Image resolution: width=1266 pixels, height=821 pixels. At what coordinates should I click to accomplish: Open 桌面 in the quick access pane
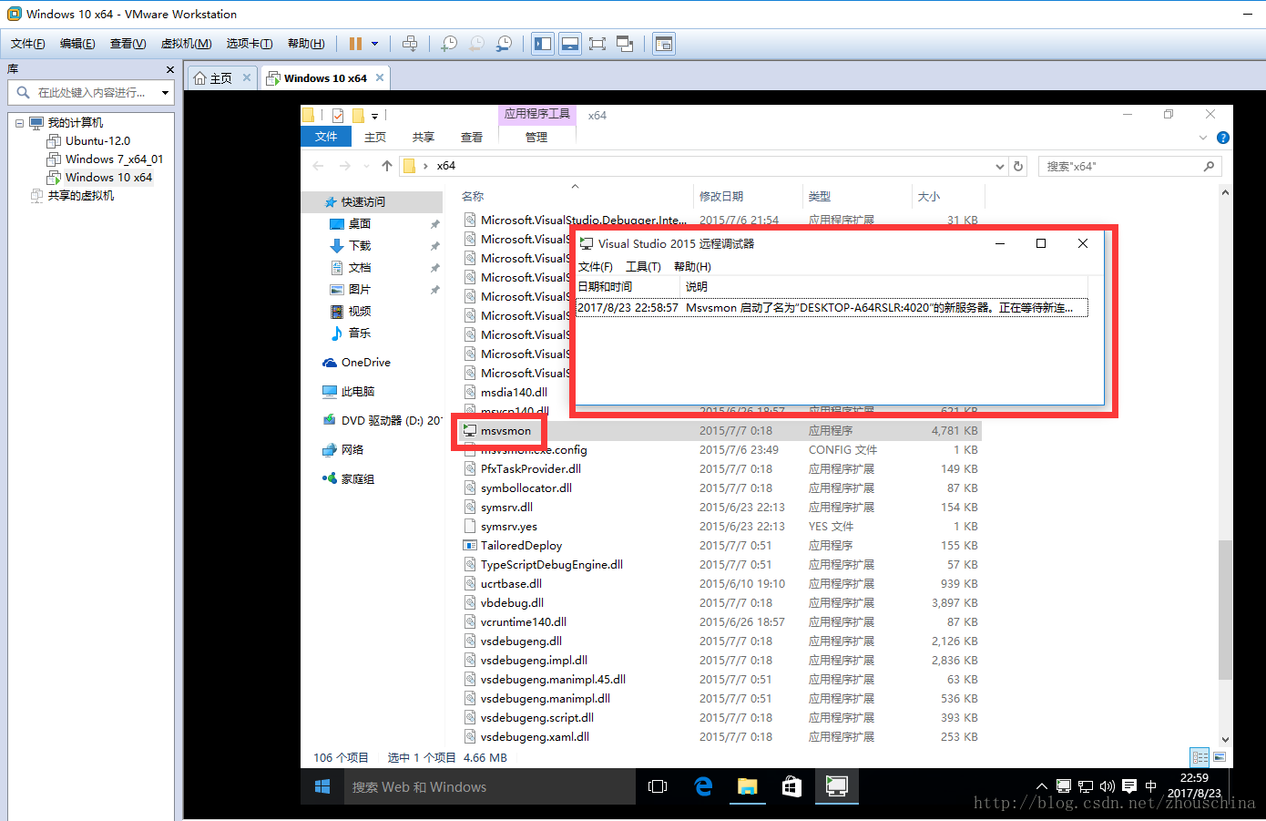pos(360,224)
